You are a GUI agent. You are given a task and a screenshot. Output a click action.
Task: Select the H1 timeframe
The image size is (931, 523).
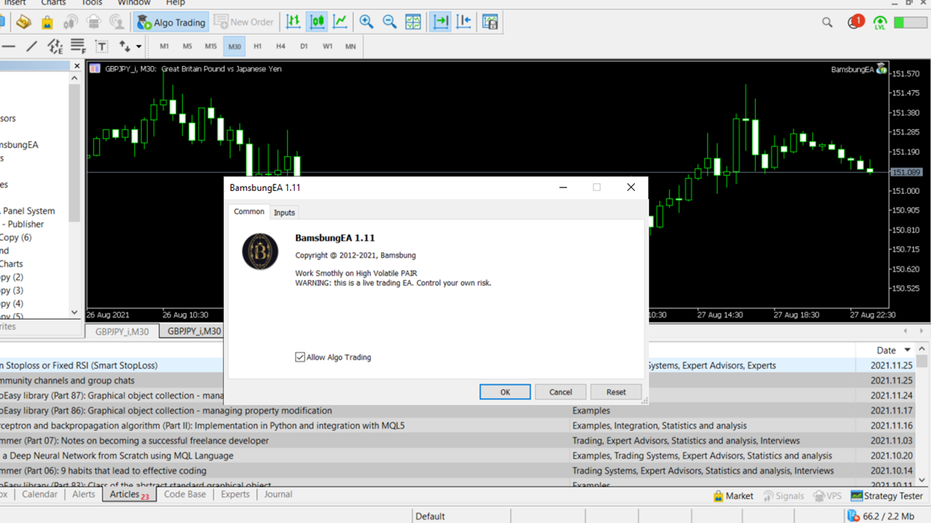pyautogui.click(x=257, y=46)
